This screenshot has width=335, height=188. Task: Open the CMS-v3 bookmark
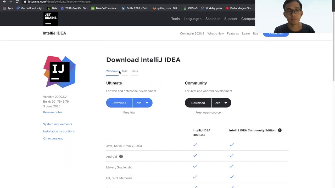[190, 8]
